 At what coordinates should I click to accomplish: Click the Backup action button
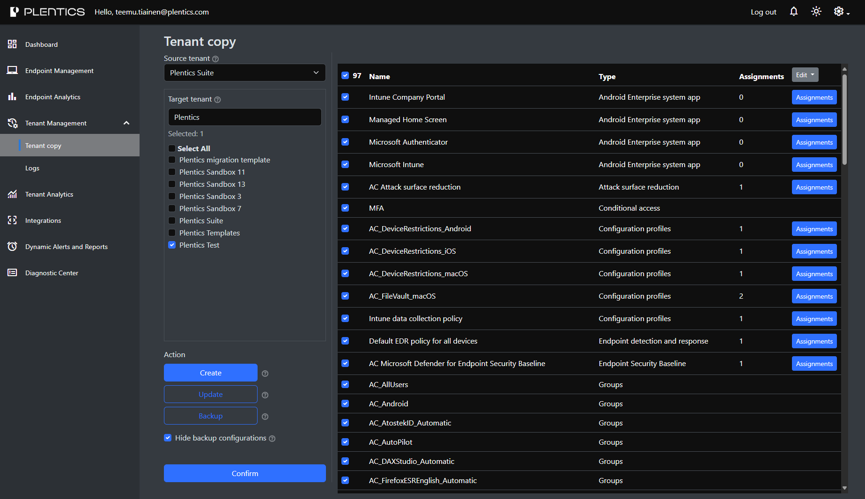[211, 416]
